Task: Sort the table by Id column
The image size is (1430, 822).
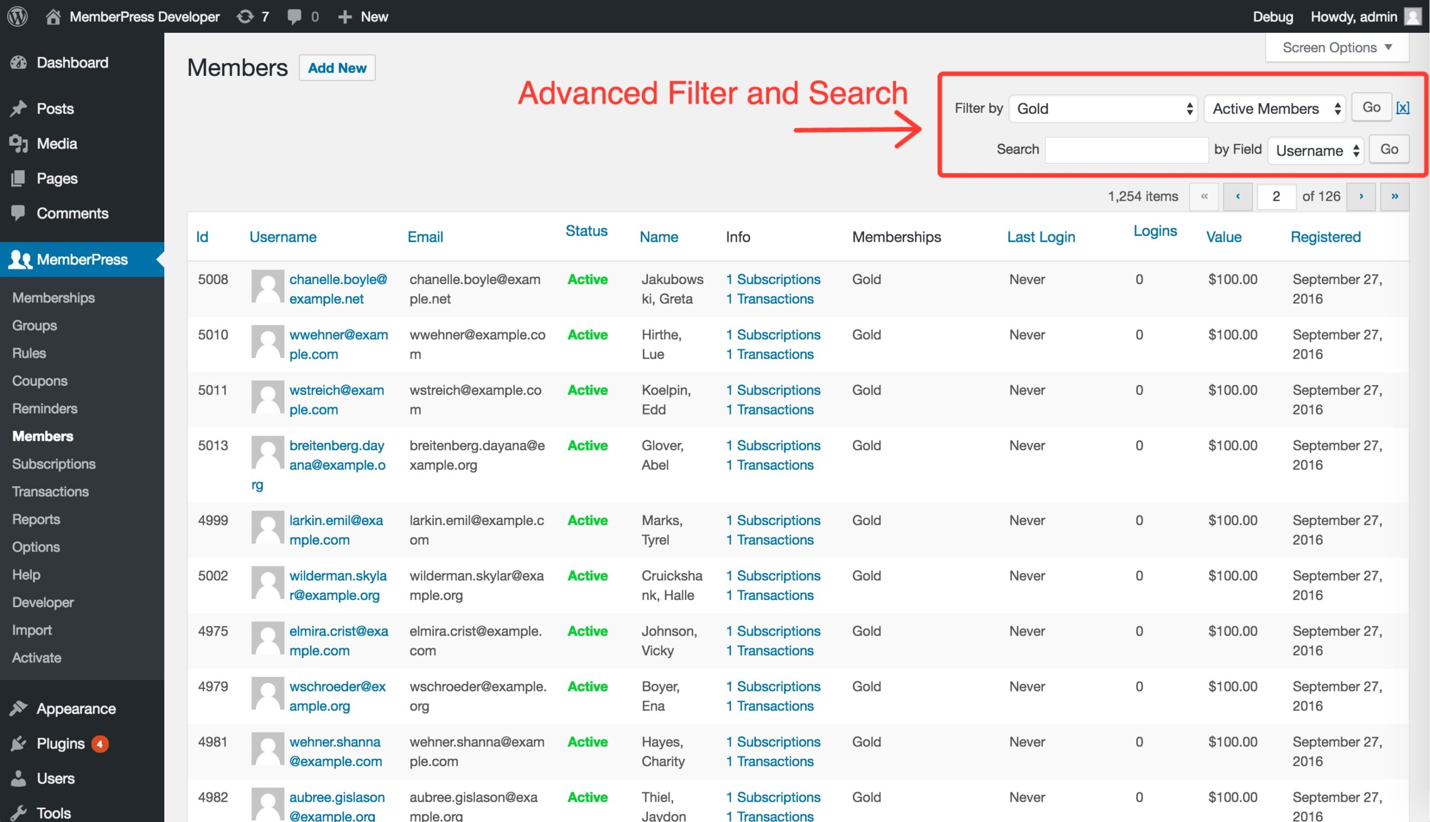Action: [202, 237]
